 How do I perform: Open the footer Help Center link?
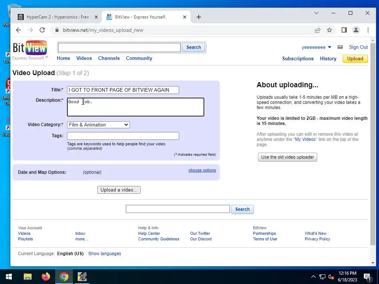[x=149, y=234]
